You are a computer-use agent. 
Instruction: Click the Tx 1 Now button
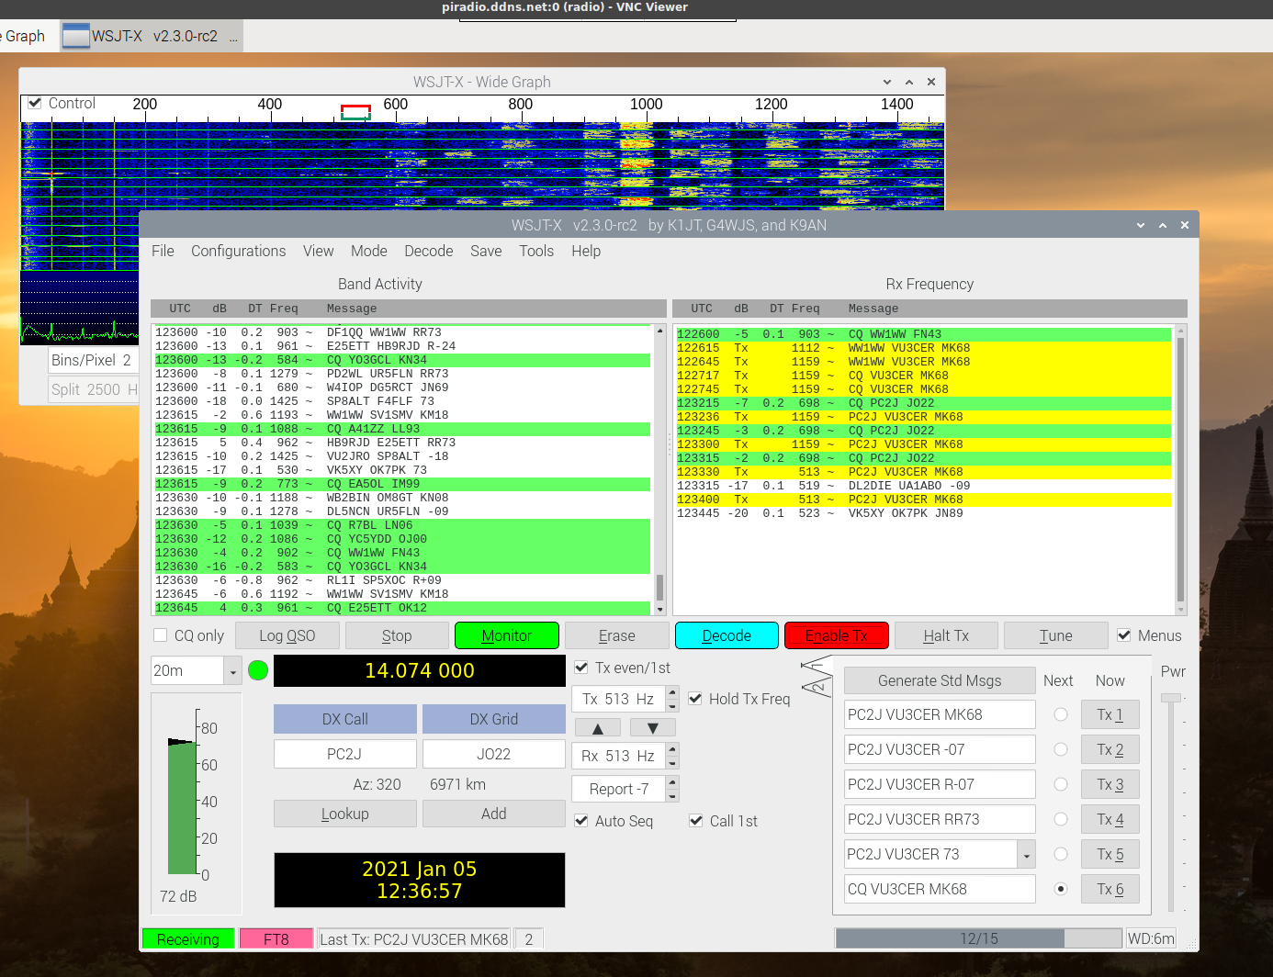pyautogui.click(x=1110, y=714)
